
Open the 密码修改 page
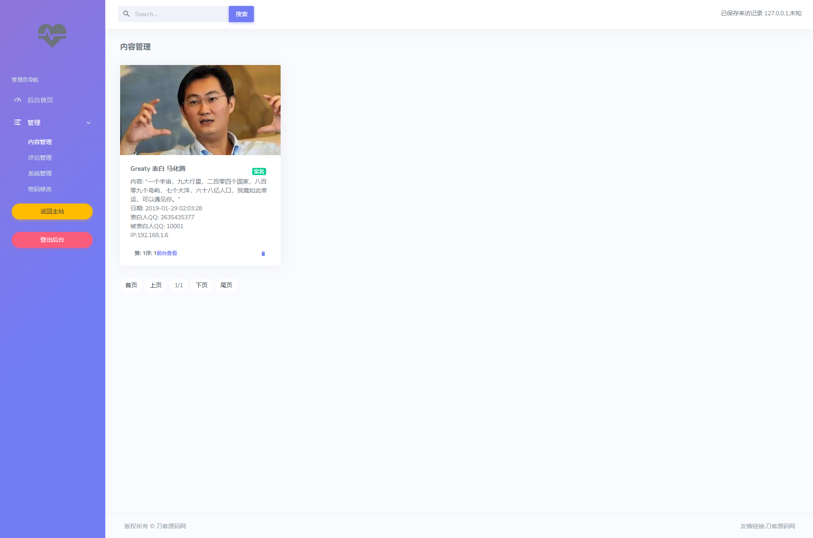(39, 189)
